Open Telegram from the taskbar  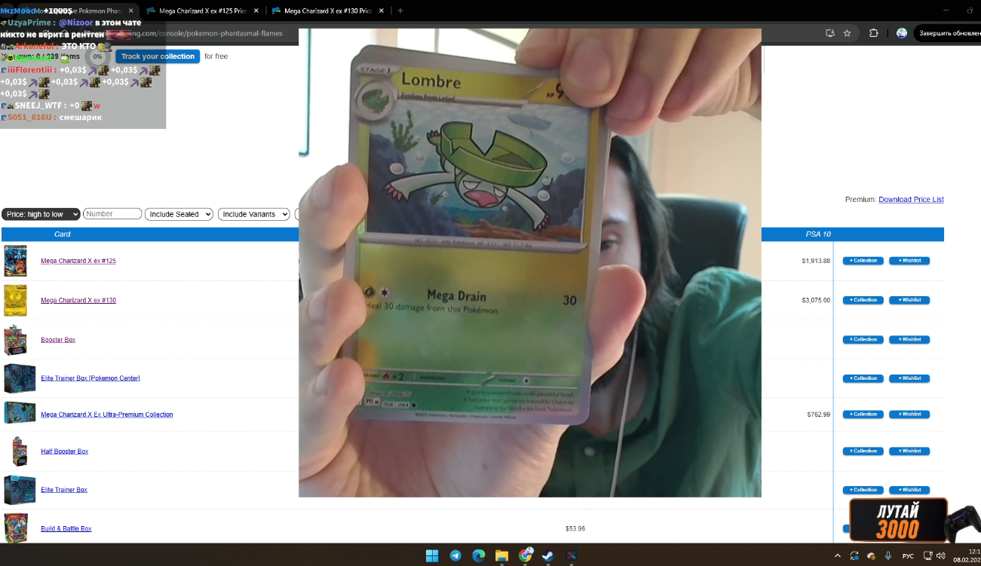(455, 555)
